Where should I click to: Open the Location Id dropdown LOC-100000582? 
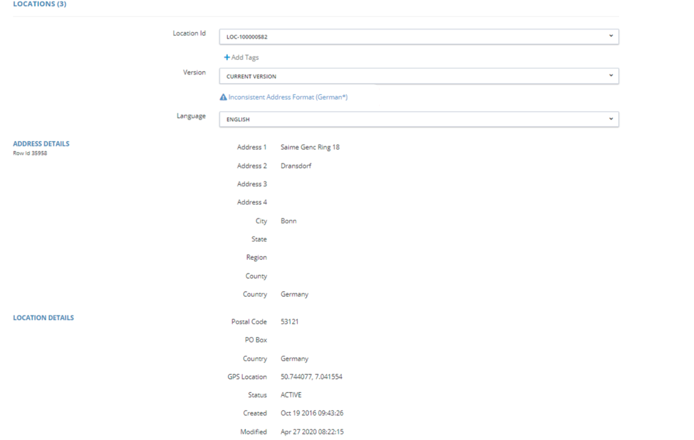coord(418,37)
